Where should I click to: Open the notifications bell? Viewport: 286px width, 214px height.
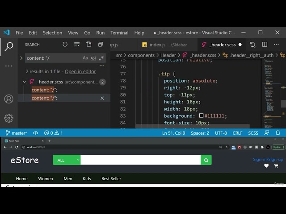pos(278,133)
